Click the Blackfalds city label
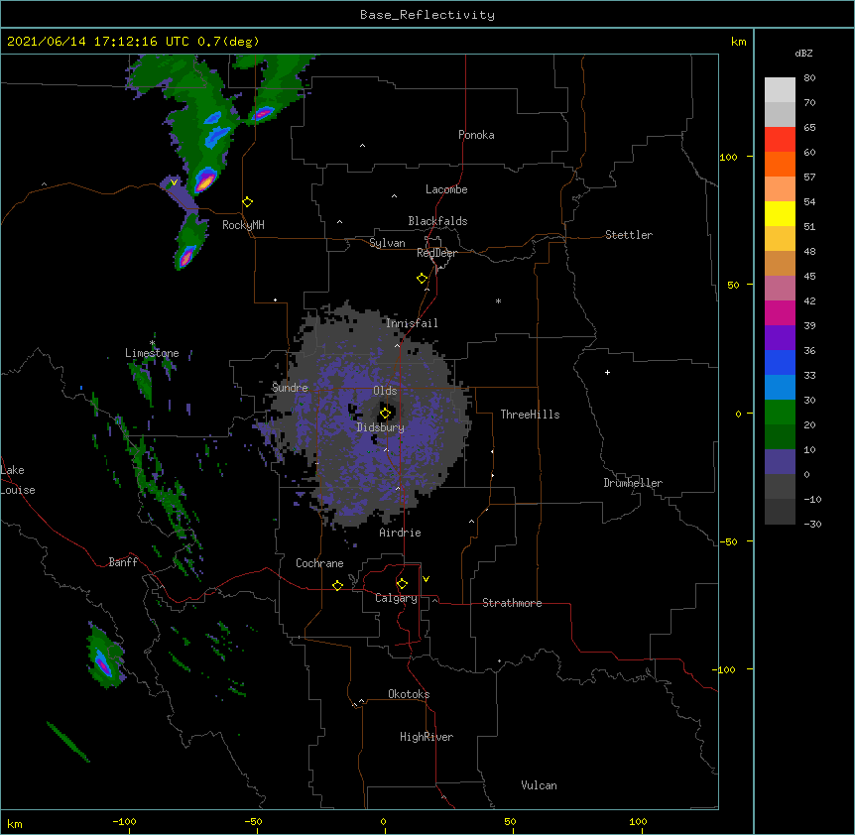 click(x=437, y=221)
